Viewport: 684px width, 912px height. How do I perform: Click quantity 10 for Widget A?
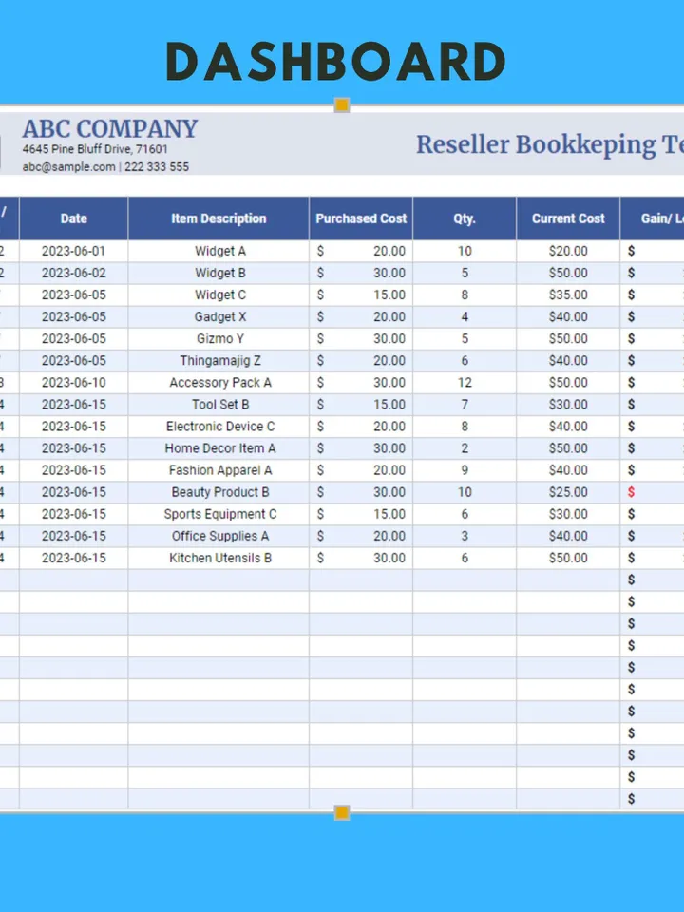pos(465,251)
